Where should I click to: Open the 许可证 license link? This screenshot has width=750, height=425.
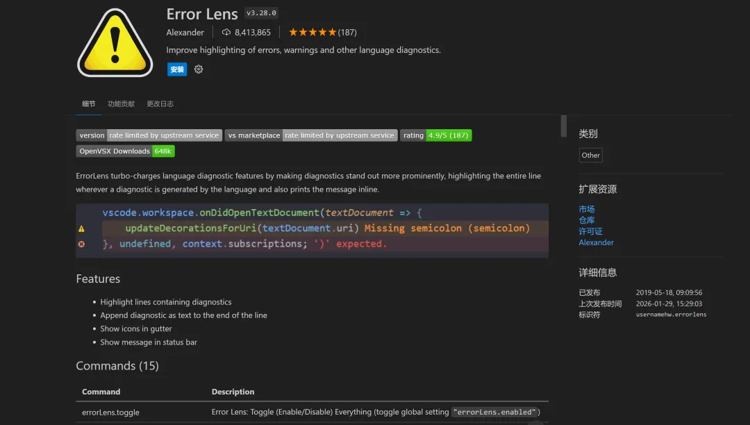(x=591, y=231)
